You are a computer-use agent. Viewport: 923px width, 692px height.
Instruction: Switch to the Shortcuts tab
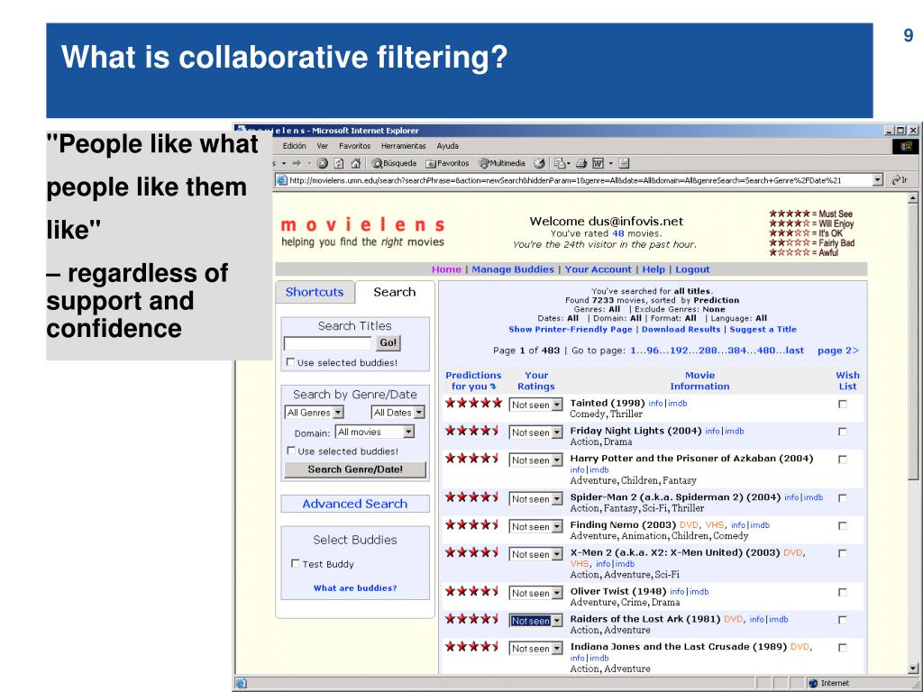click(x=315, y=292)
